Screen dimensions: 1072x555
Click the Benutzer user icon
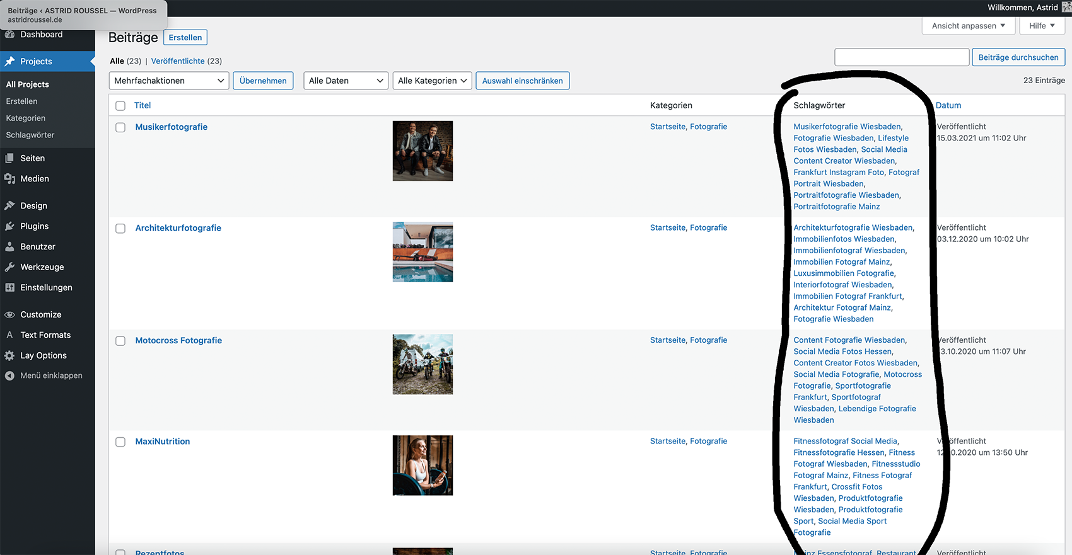coord(9,247)
